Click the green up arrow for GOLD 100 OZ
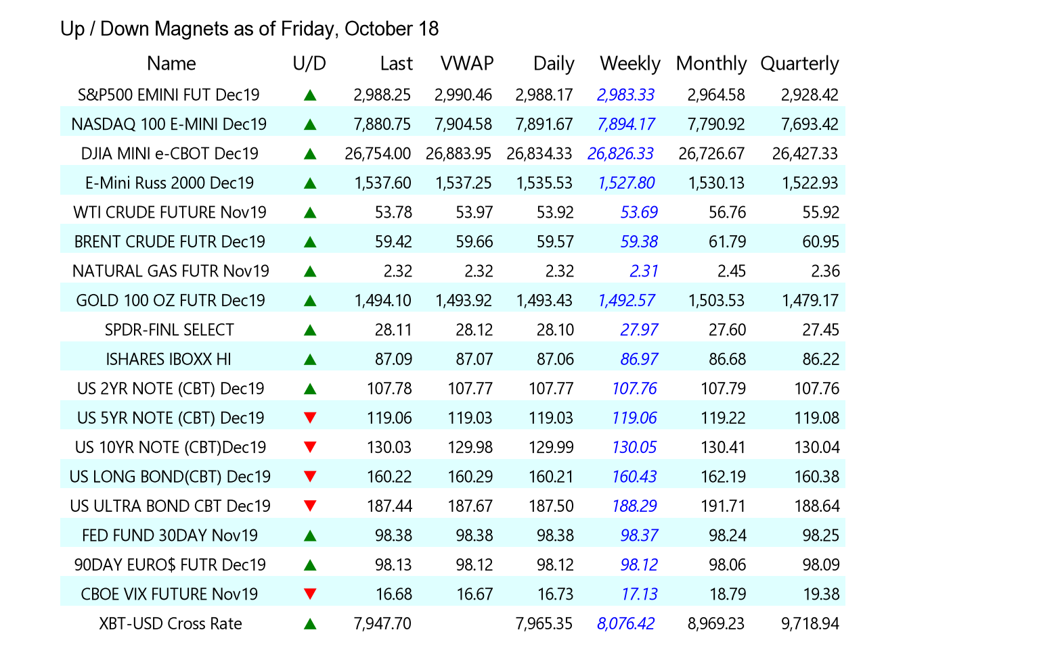This screenshot has width=1039, height=649. (x=310, y=301)
